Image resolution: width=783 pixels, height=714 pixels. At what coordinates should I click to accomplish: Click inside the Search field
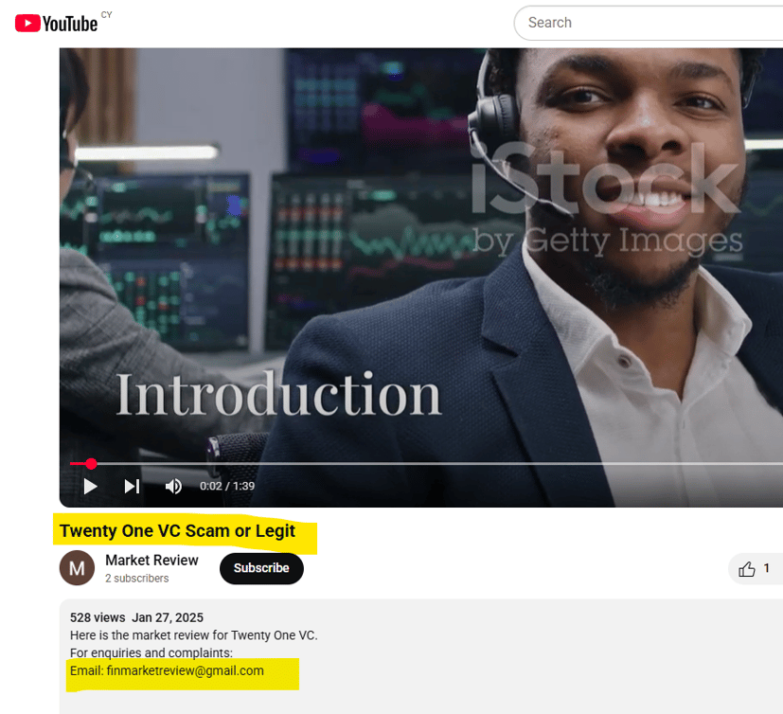click(x=649, y=23)
